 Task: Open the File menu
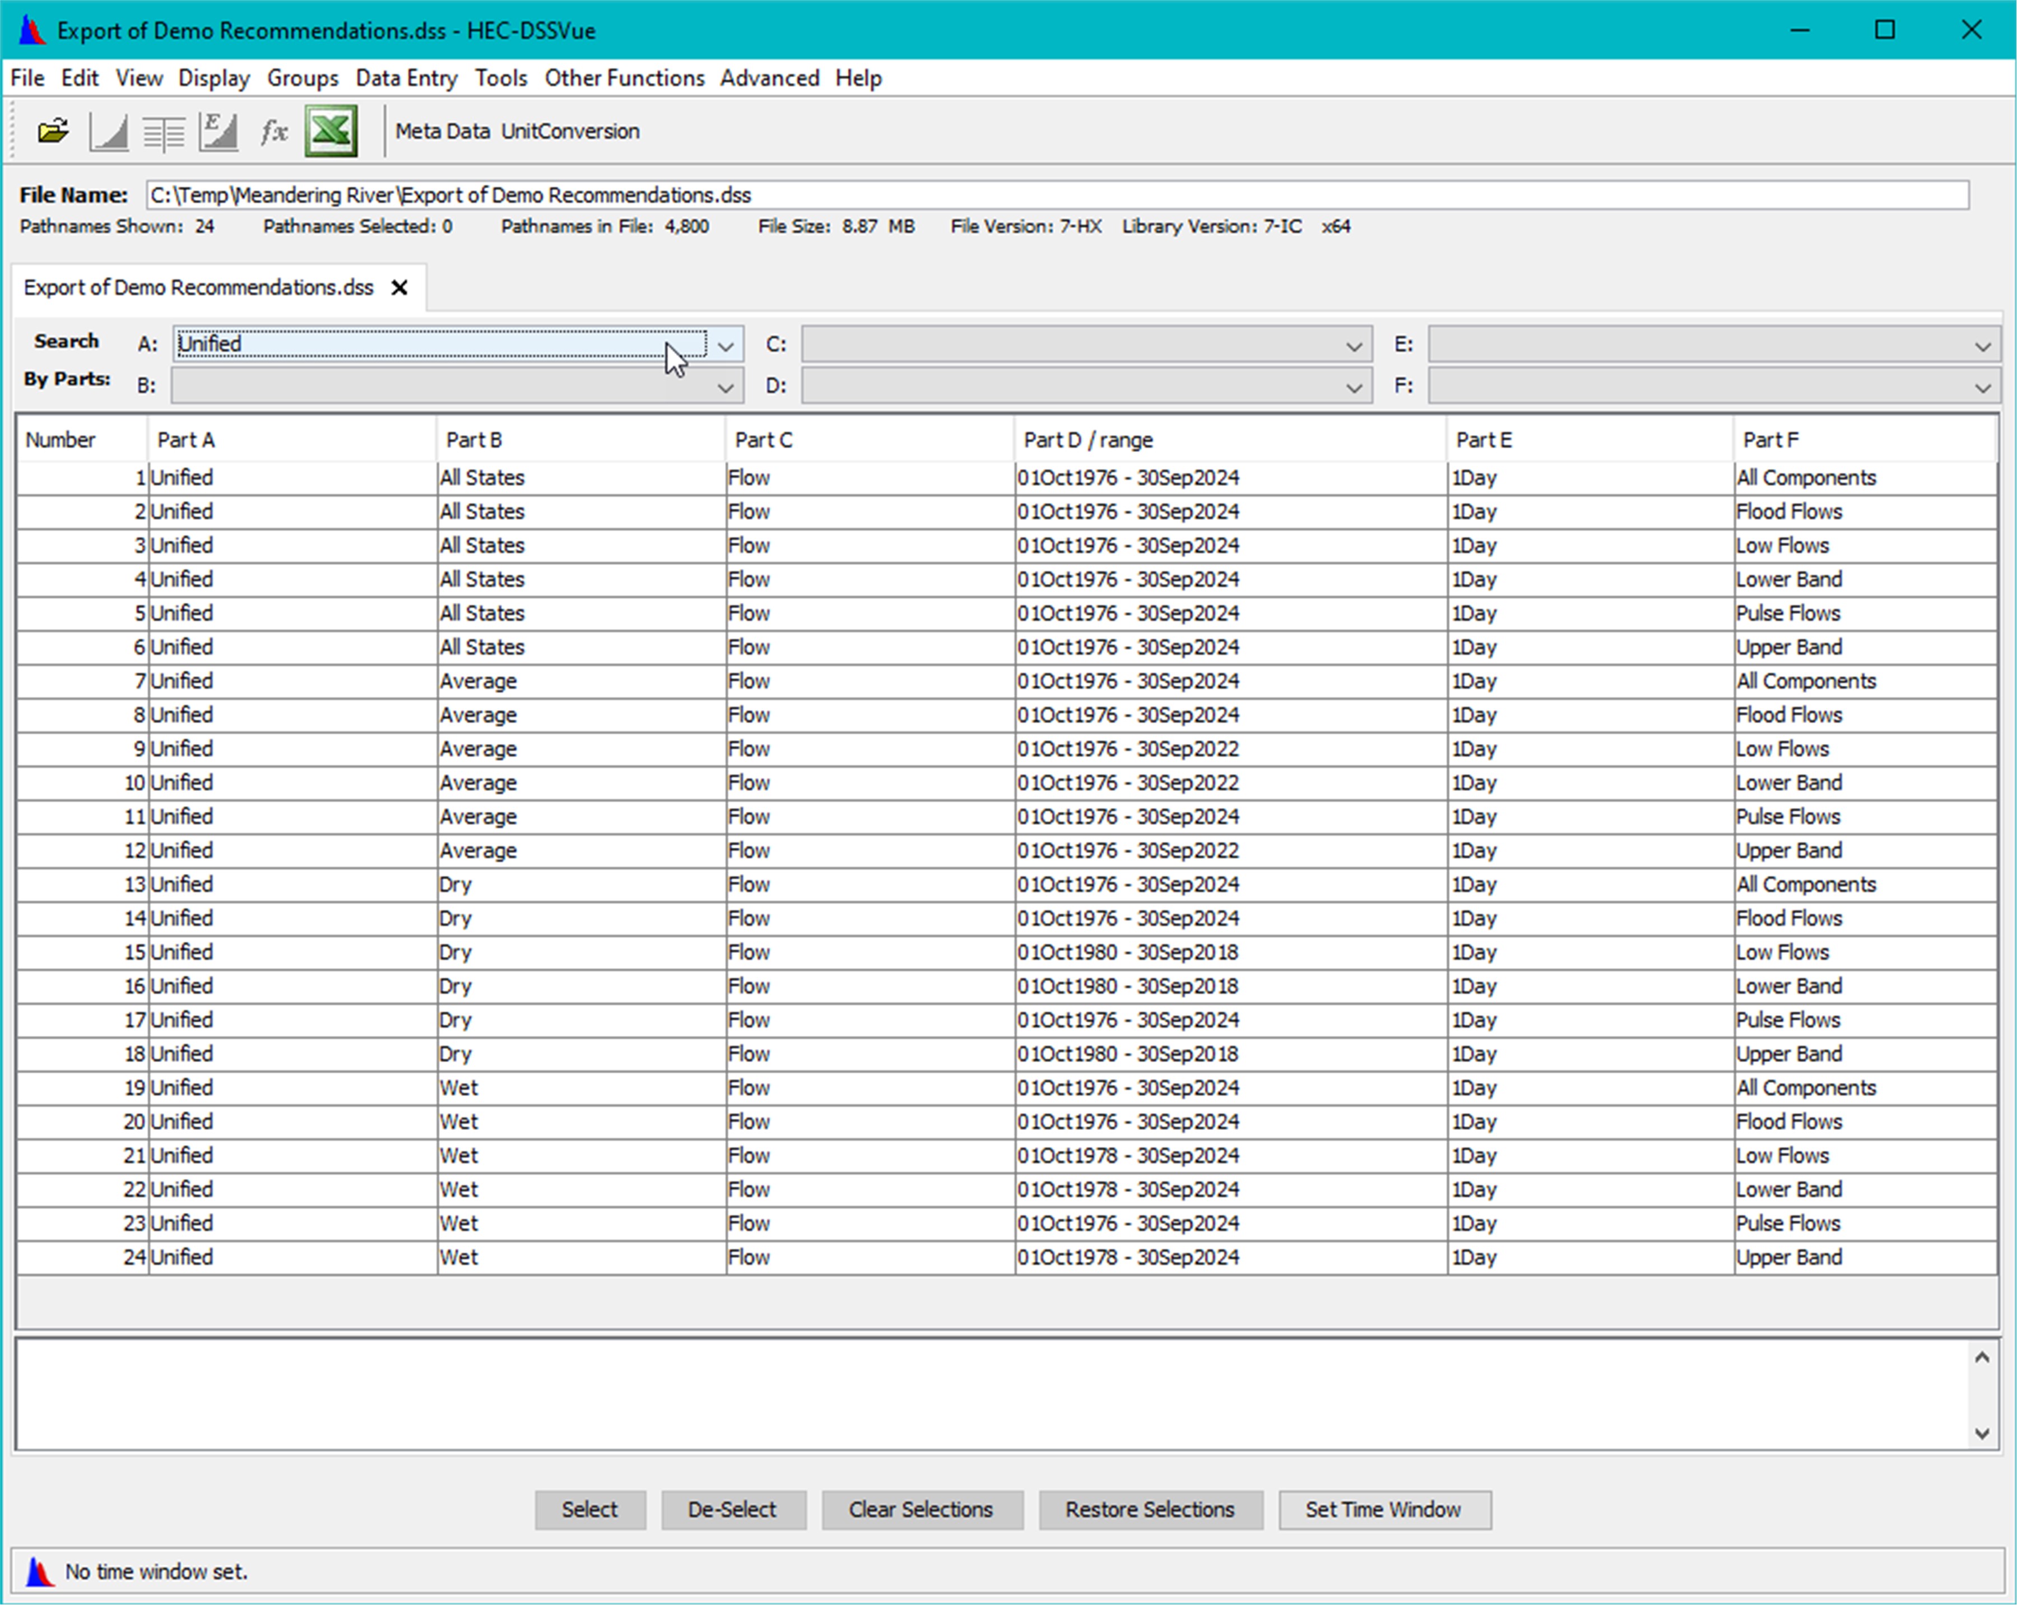click(27, 78)
